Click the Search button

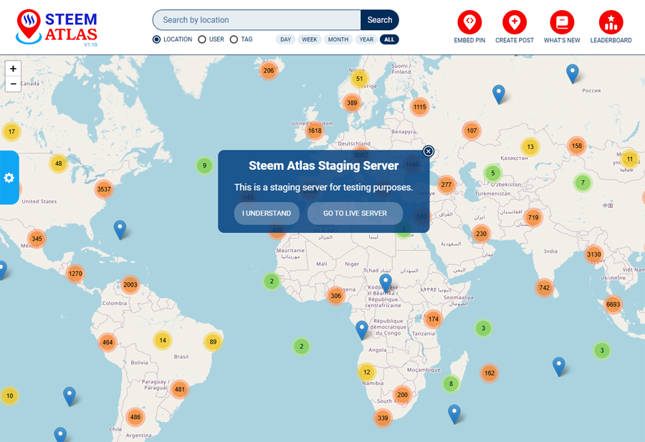[x=380, y=20]
